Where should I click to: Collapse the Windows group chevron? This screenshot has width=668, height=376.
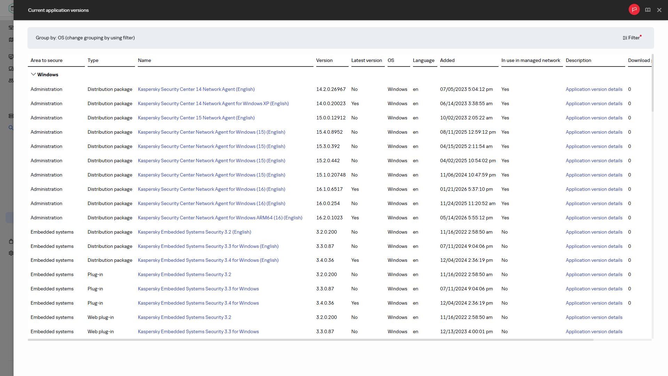pyautogui.click(x=33, y=75)
